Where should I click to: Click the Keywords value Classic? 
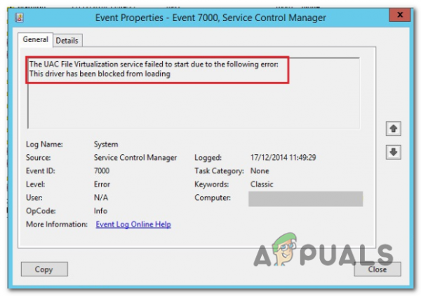pyautogui.click(x=262, y=184)
